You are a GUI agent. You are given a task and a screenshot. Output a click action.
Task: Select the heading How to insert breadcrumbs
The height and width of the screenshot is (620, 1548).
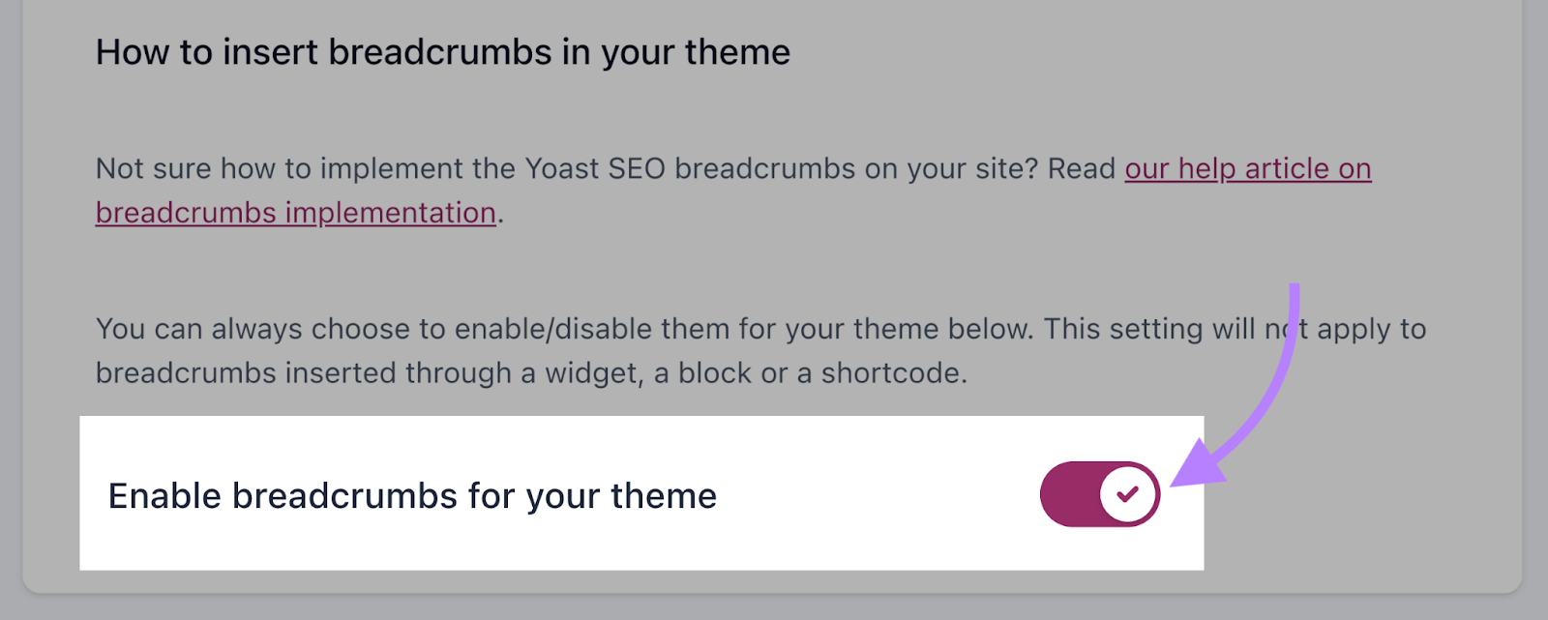click(442, 52)
